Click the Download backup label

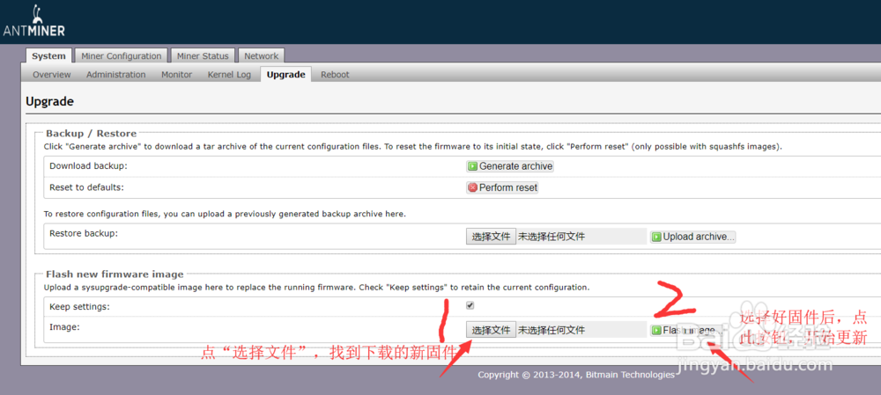89,166
